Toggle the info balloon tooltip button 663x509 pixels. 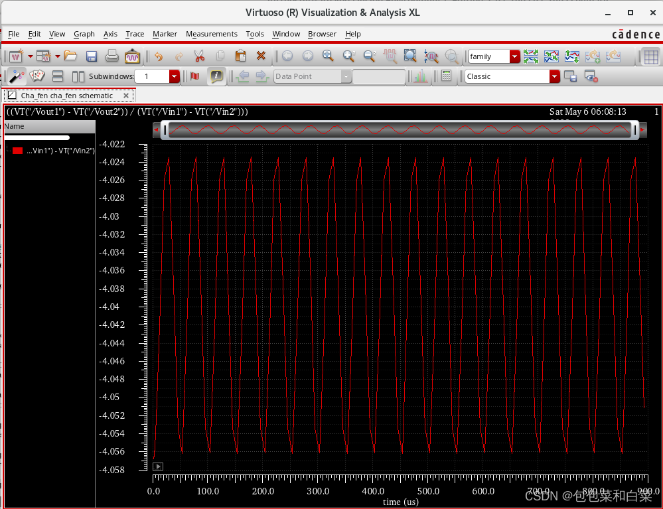click(x=216, y=76)
